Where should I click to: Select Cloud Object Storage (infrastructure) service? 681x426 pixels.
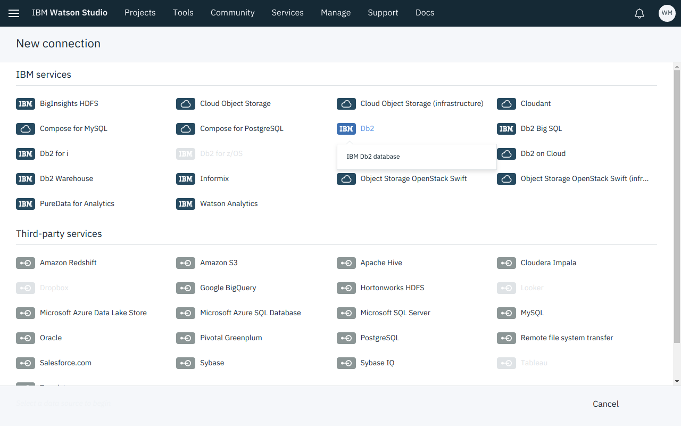[422, 104]
